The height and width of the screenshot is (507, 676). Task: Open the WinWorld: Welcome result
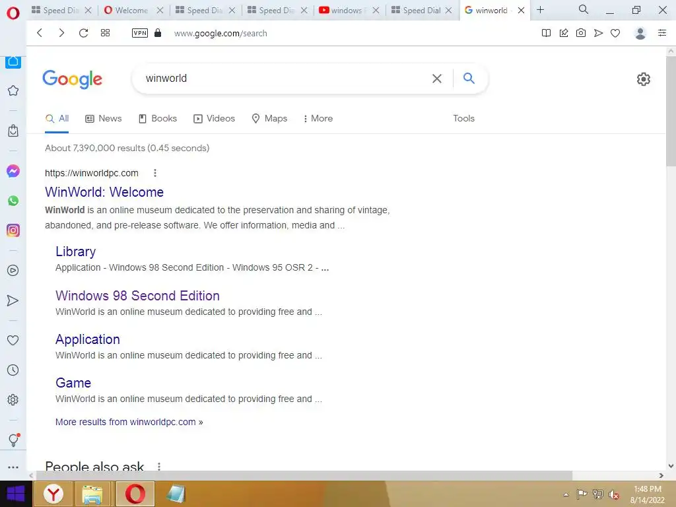[x=104, y=192]
